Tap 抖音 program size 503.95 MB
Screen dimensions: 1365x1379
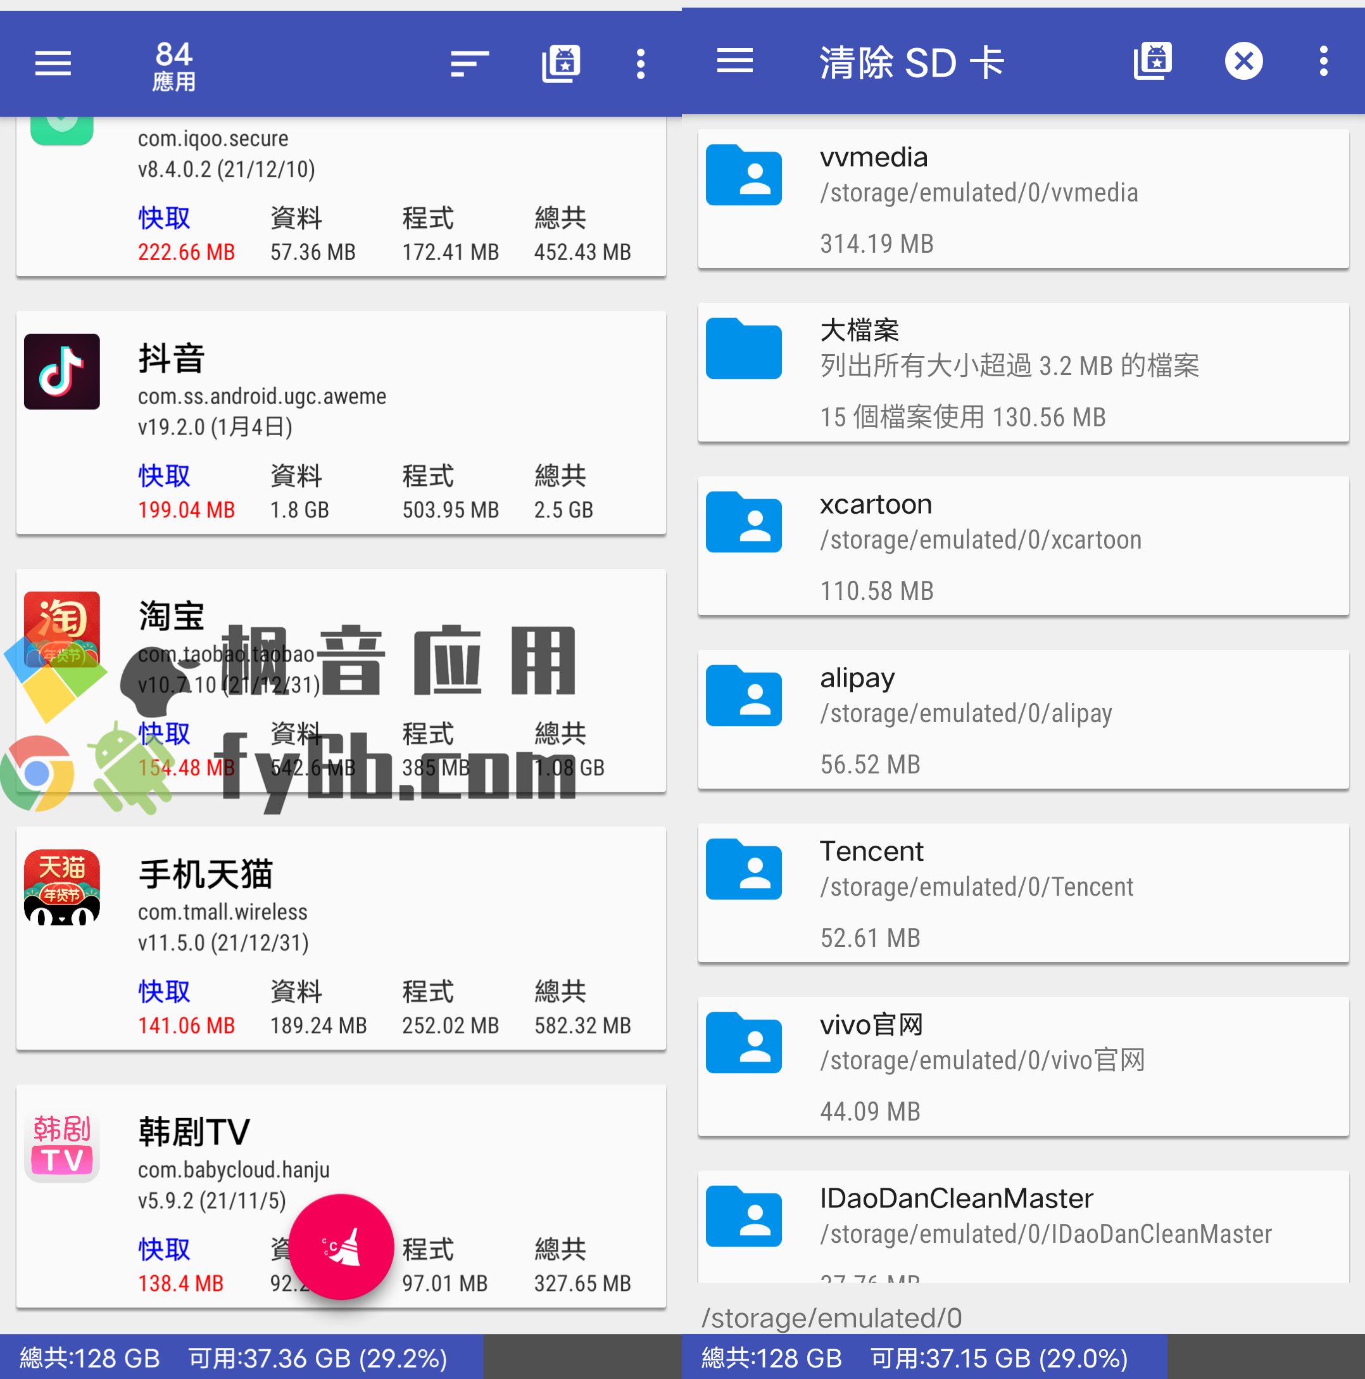[450, 510]
